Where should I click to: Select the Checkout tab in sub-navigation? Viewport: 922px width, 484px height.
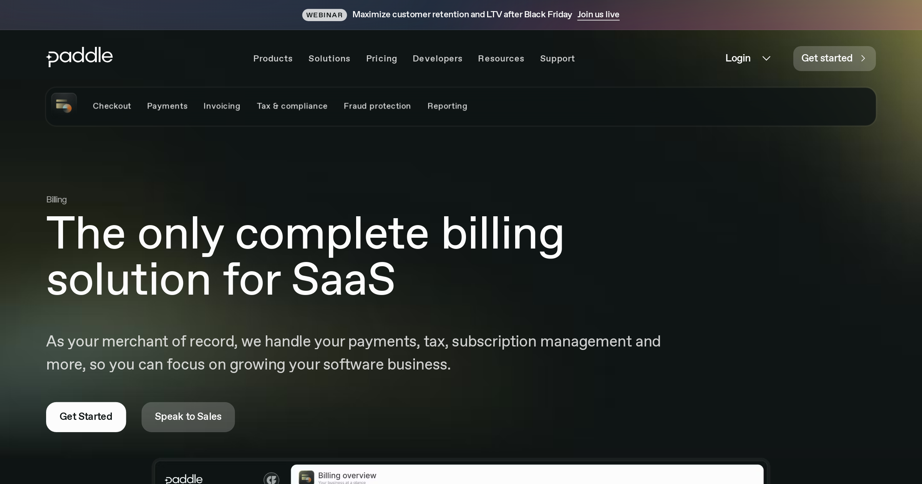coord(112,106)
